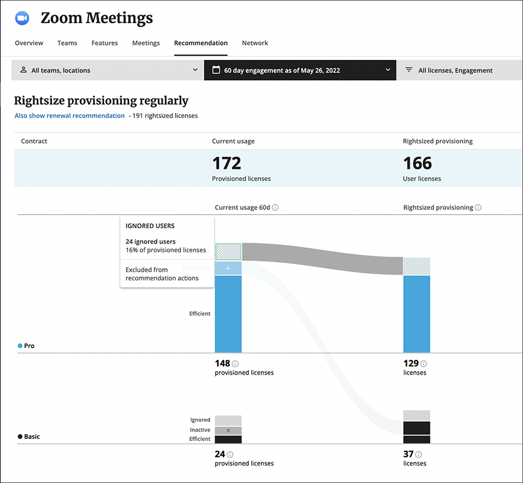Open the All teams, locations dropdown
The width and height of the screenshot is (523, 483).
(107, 70)
